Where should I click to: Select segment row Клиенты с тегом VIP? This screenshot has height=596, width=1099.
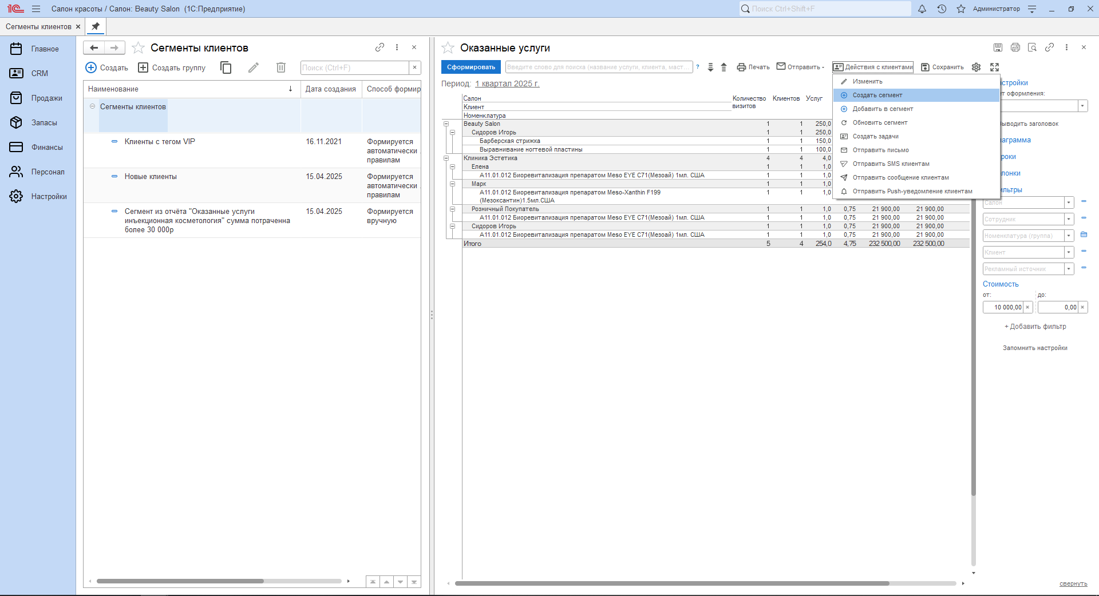point(252,150)
